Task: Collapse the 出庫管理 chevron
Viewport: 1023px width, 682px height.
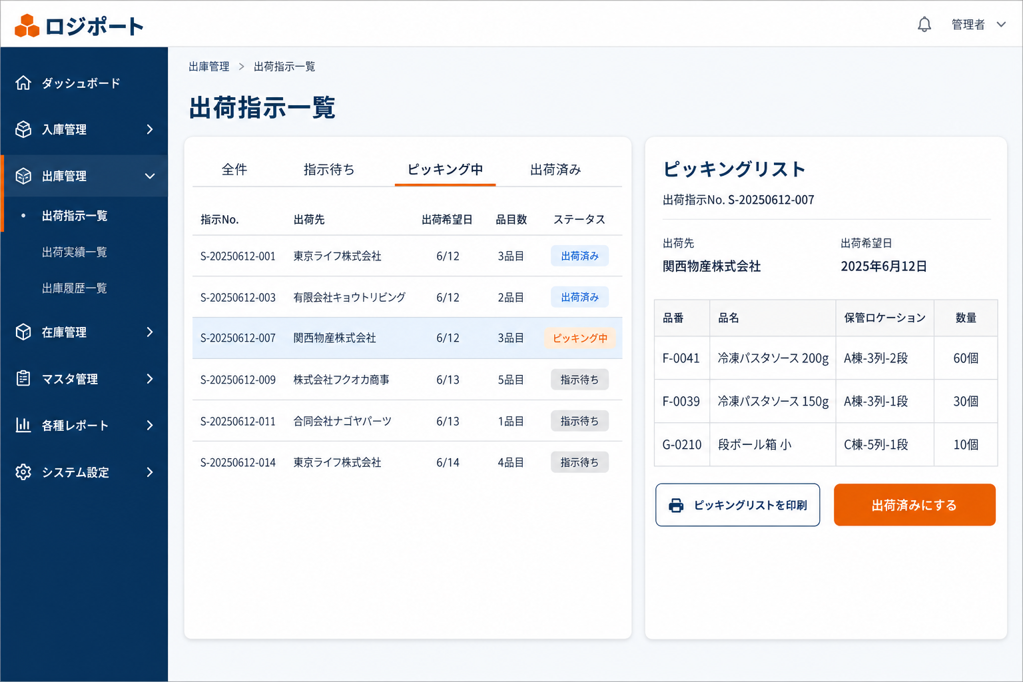Action: click(x=150, y=176)
